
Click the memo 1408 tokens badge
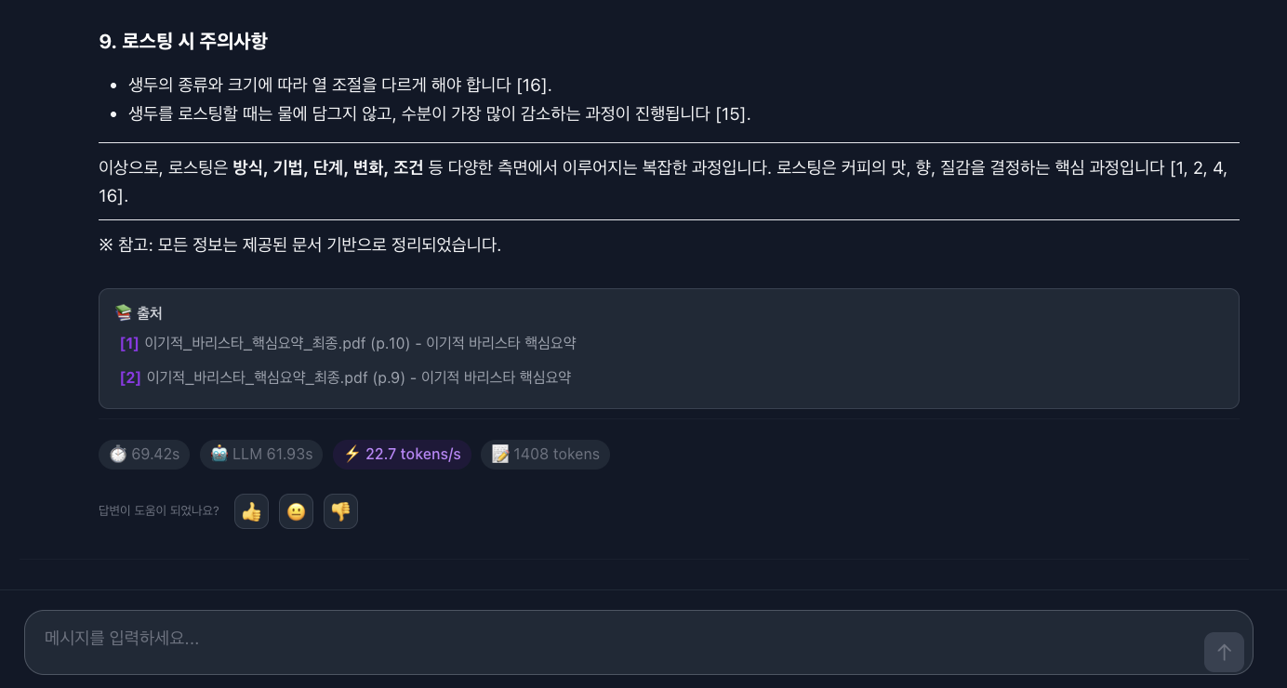point(545,454)
